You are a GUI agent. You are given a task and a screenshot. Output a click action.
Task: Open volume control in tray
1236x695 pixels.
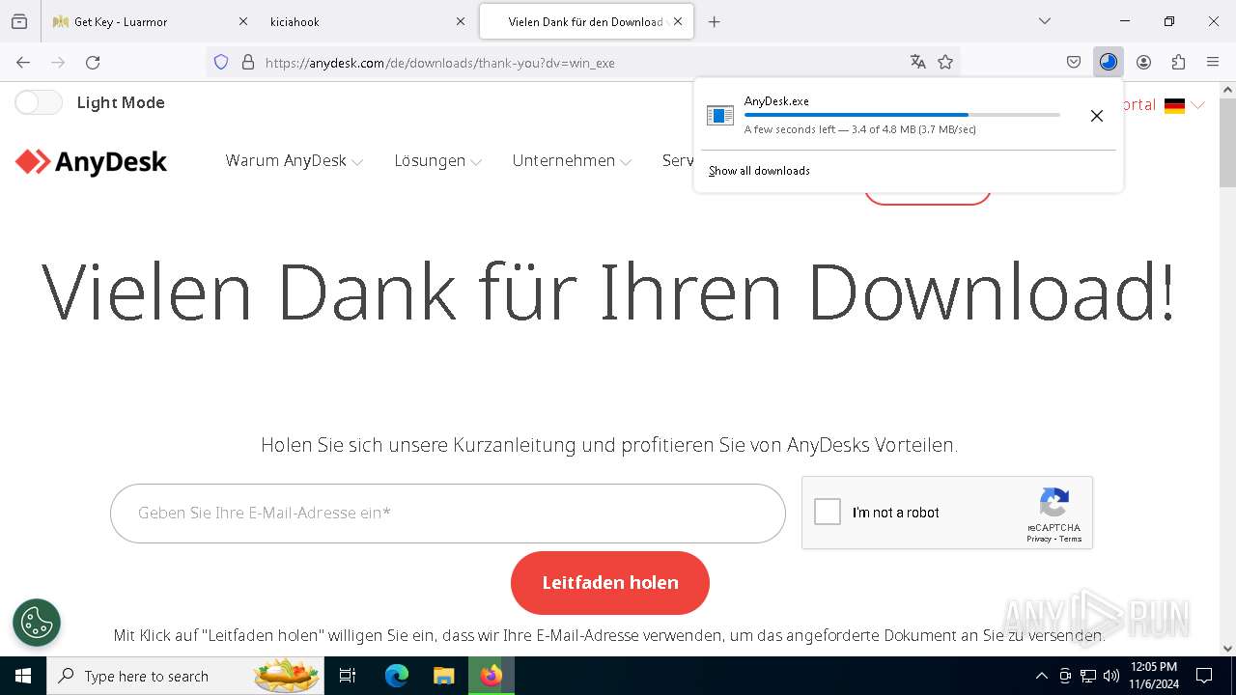(x=1111, y=676)
